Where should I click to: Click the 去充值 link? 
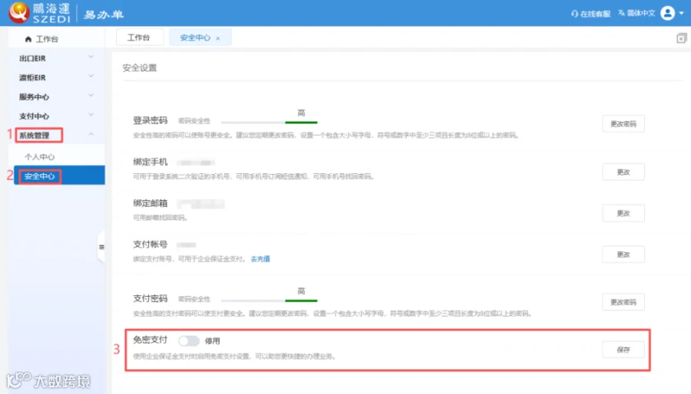click(260, 259)
